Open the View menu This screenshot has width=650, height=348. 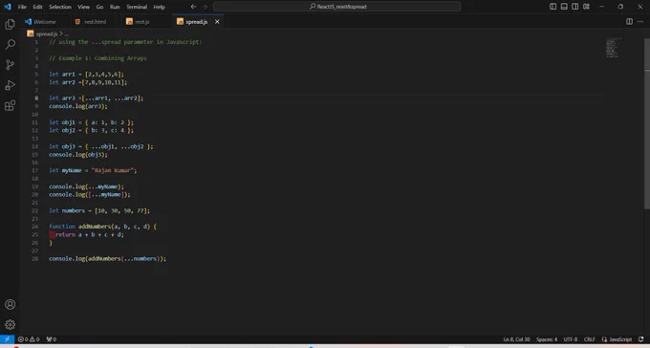[x=84, y=7]
